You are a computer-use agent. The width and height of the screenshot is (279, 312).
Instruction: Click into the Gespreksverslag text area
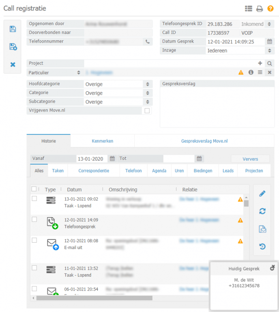[x=217, y=107]
